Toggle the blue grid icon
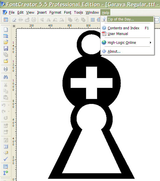 [x=93, y=20]
